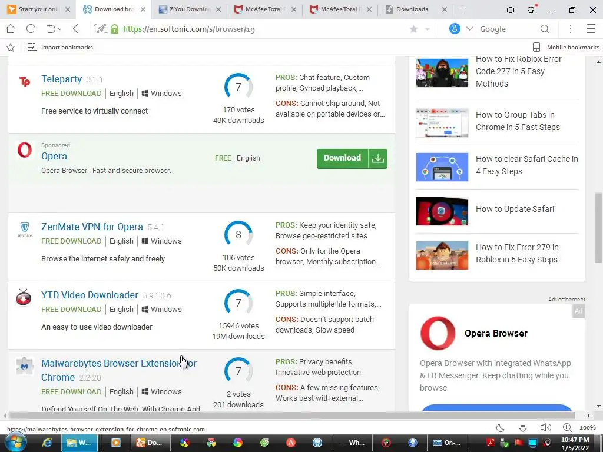
Task: Open 'How to clear Safari Cache' article
Action: coord(527,165)
